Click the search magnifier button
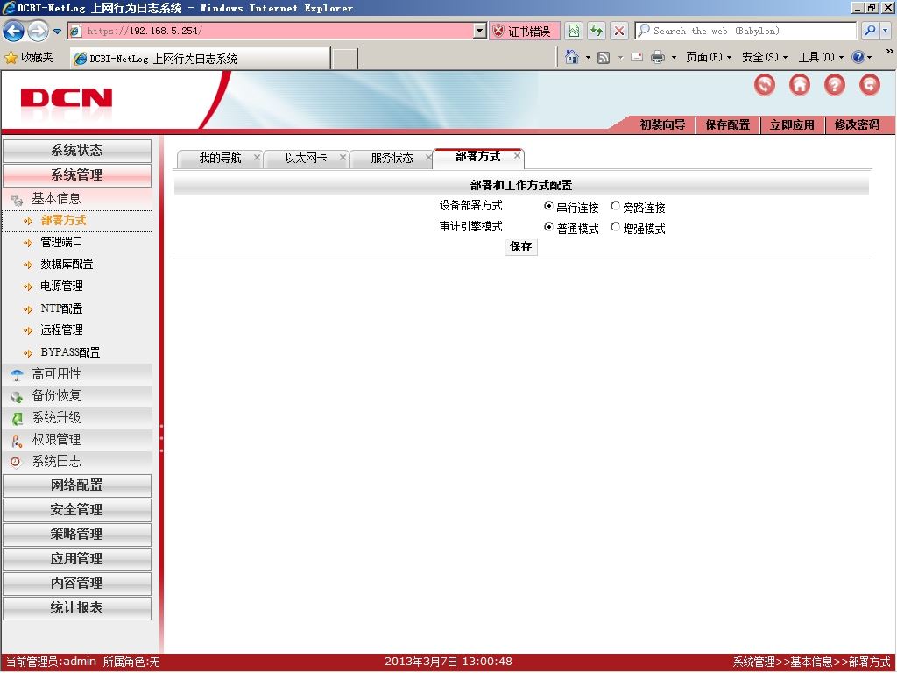Screen dimensions: 897x673 (870, 31)
